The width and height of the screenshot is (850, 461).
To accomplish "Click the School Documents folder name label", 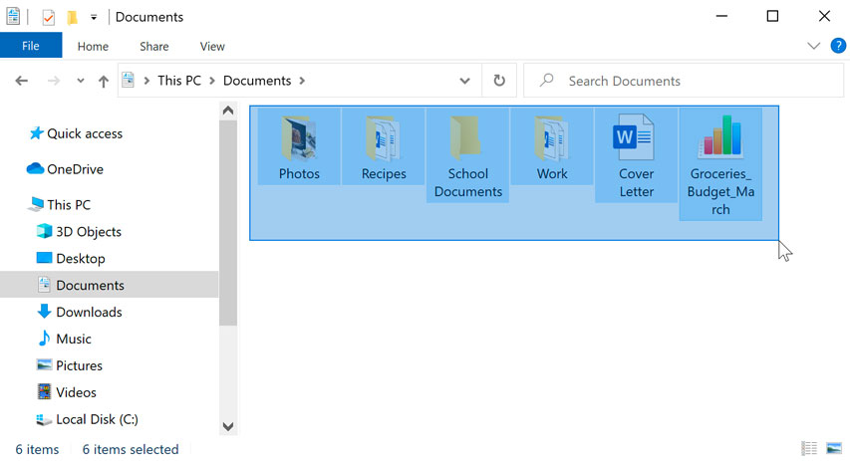I will coord(467,182).
